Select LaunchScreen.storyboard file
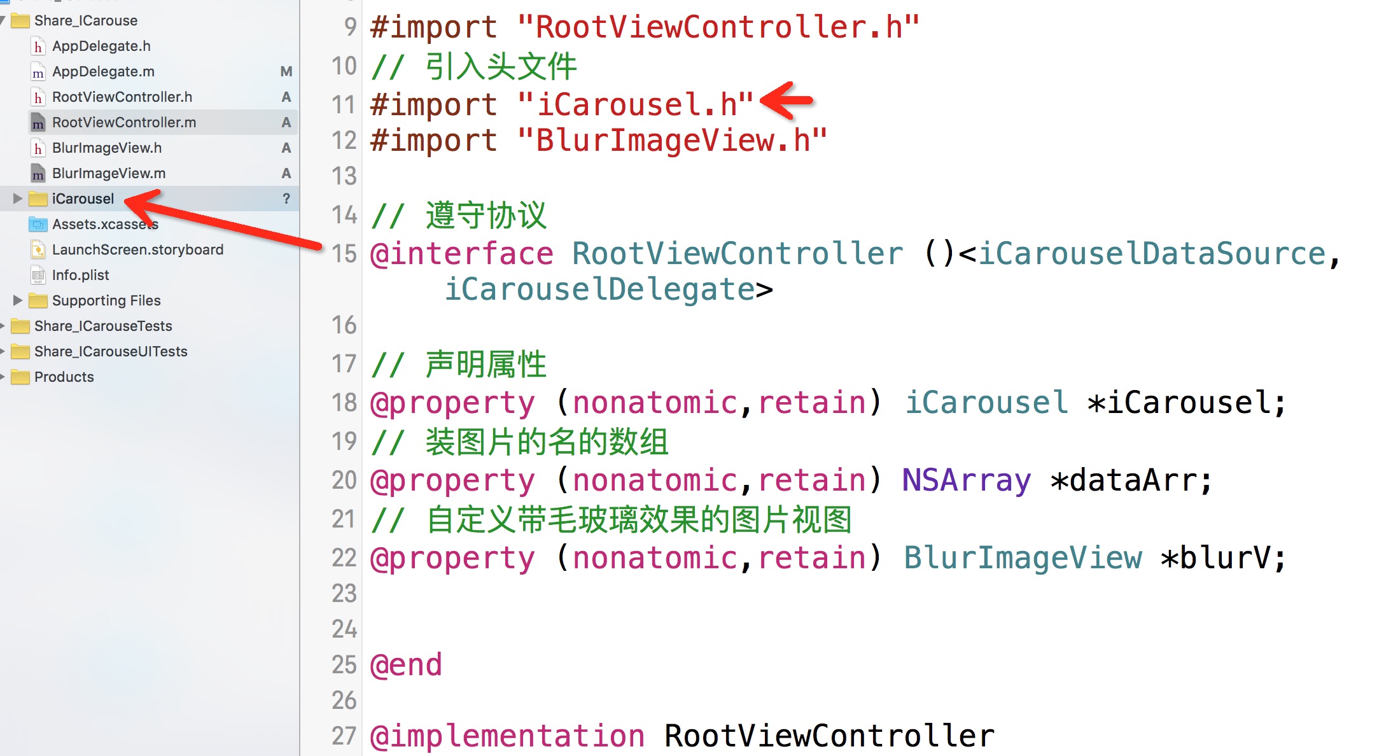Screen dimensions: 1377x756 pos(137,249)
